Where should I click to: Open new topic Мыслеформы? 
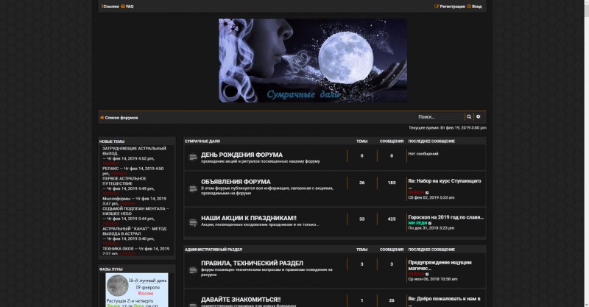click(116, 199)
